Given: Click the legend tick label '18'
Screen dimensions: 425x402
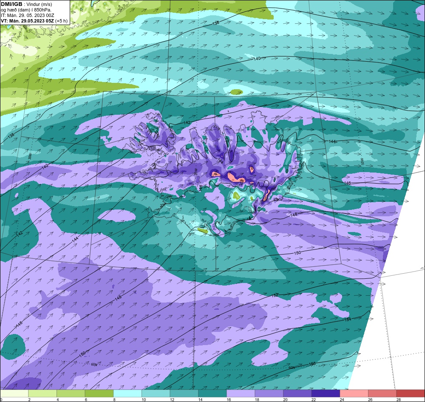Looking at the screenshot, I should [x=257, y=399].
